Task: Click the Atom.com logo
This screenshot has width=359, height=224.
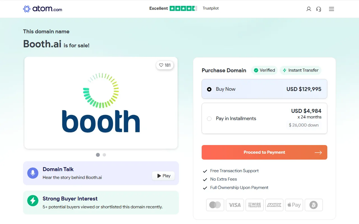Action: [x=42, y=9]
